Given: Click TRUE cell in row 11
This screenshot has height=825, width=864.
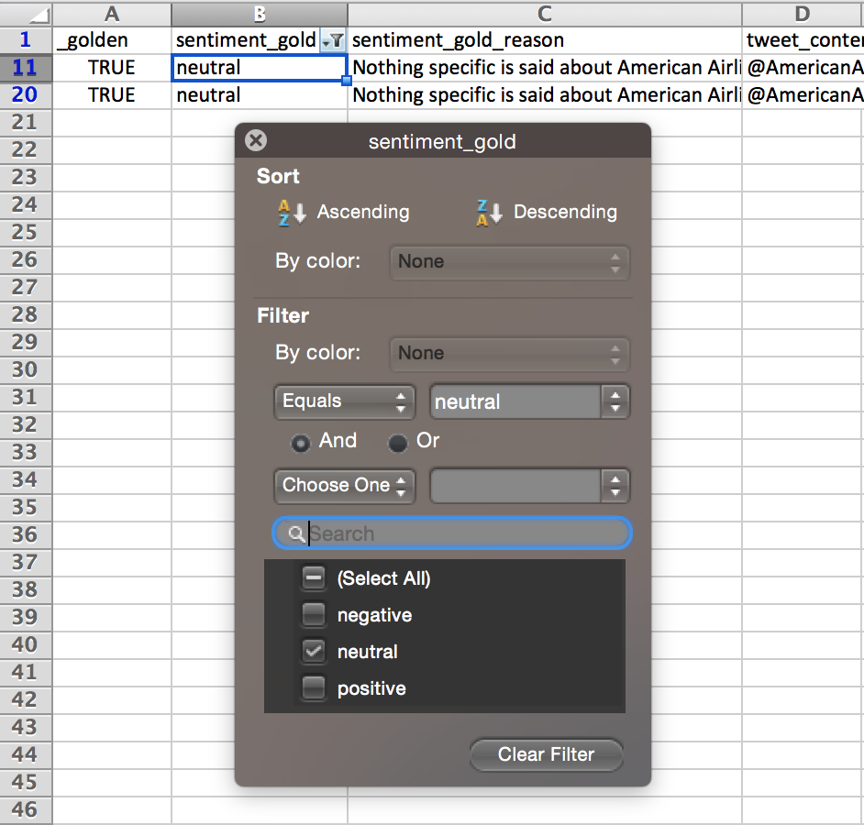Looking at the screenshot, I should [x=112, y=68].
